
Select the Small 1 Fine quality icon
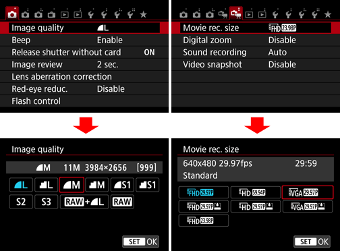pyautogui.click(x=122, y=185)
